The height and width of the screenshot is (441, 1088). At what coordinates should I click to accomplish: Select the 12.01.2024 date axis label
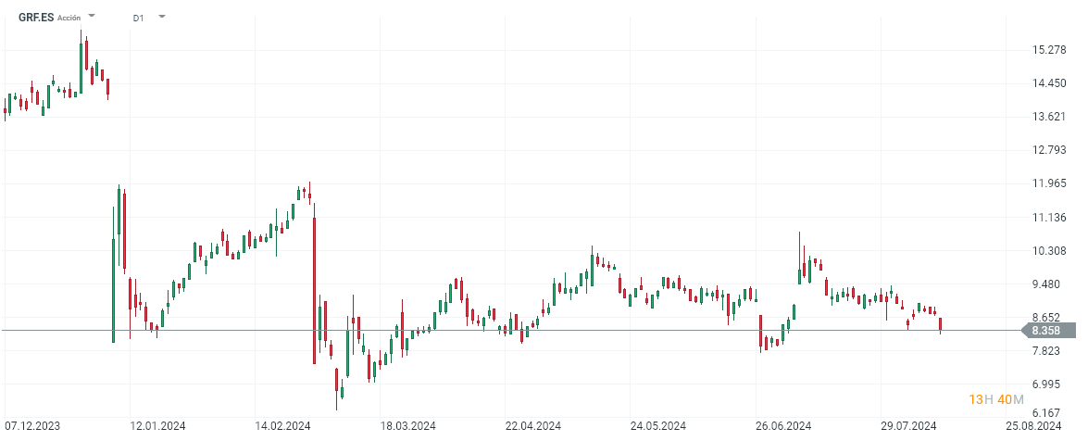coord(157,426)
